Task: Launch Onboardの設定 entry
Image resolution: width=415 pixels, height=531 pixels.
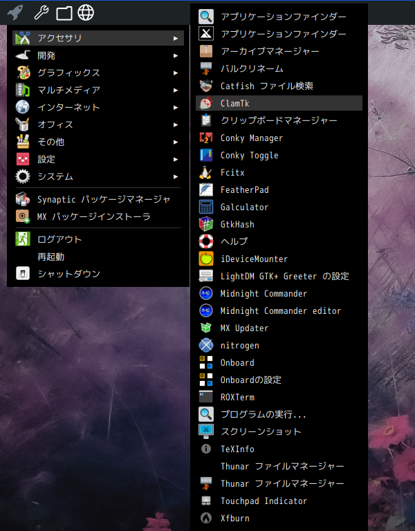Action: point(279,380)
